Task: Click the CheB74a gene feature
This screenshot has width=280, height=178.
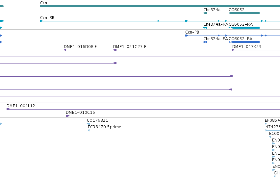Action: (x=205, y=13)
